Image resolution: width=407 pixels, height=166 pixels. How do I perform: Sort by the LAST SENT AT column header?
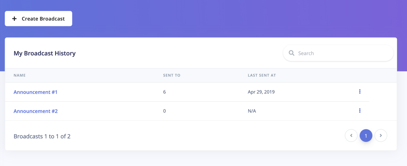click(262, 75)
